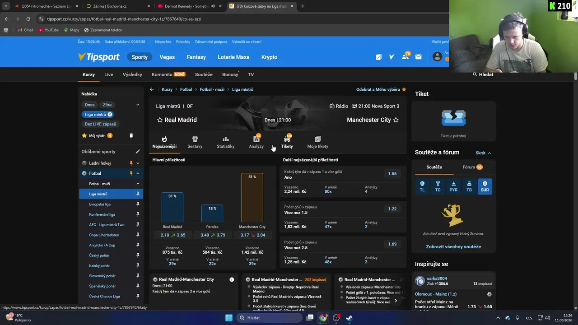Pin Český pohár league
The height and width of the screenshot is (325, 578).
[138, 255]
